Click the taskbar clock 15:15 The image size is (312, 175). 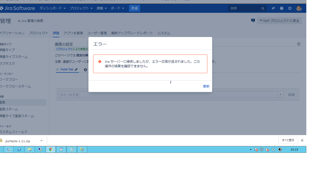pos(294,149)
